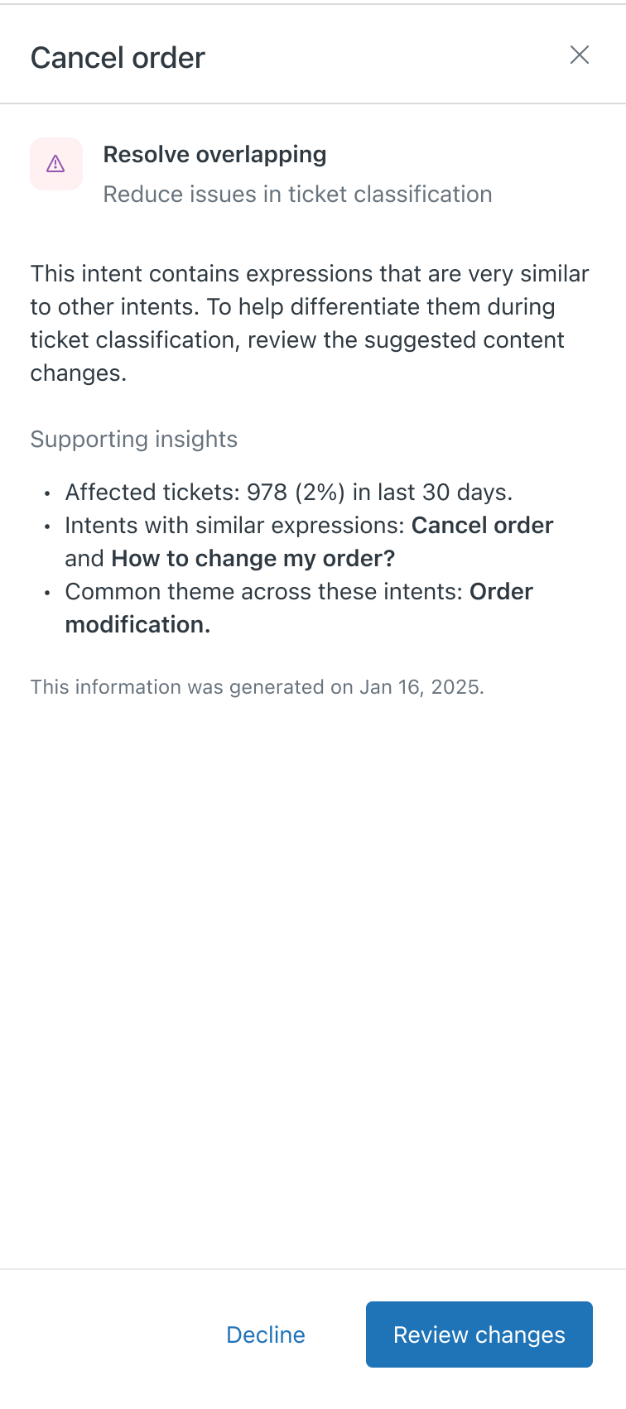The height and width of the screenshot is (1409, 626).
Task: Click the "generated on Jan 16, 2025" note
Action: (257, 687)
